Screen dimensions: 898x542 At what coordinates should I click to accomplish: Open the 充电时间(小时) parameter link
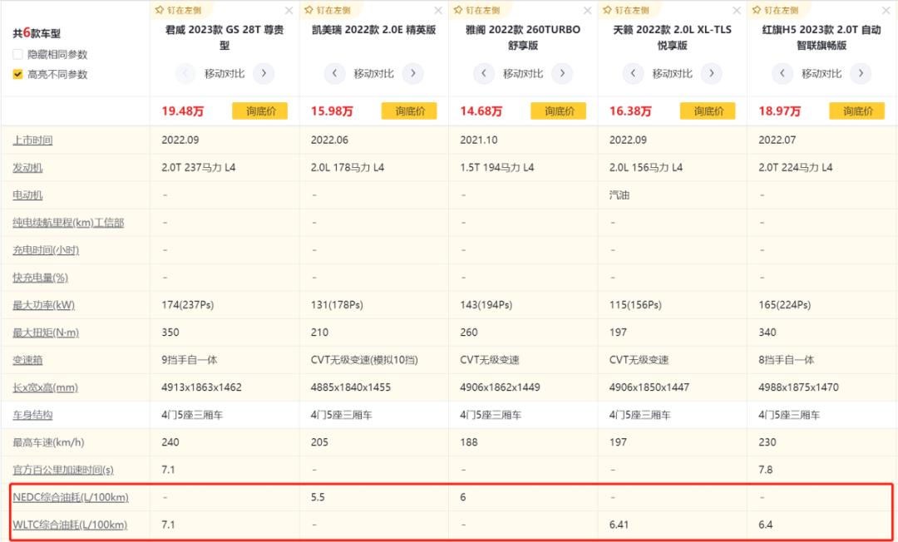pyautogui.click(x=46, y=250)
